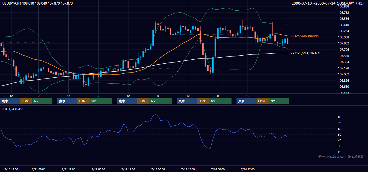Click the last NY session block
The image size is (368, 172).
pyautogui.click(x=279, y=101)
